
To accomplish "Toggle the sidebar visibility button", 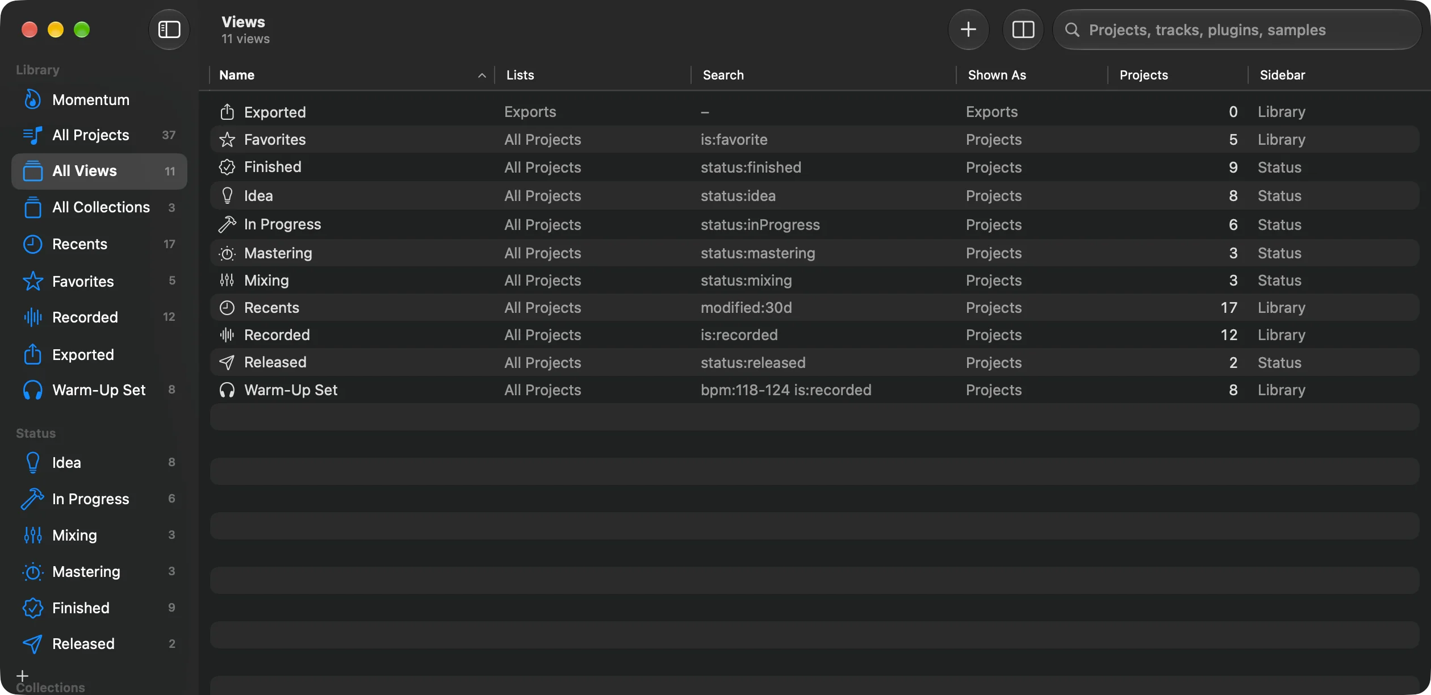I will click(x=169, y=30).
